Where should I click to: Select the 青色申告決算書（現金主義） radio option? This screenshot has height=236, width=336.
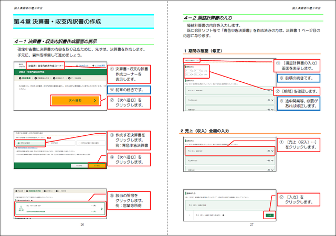tap(91, 143)
